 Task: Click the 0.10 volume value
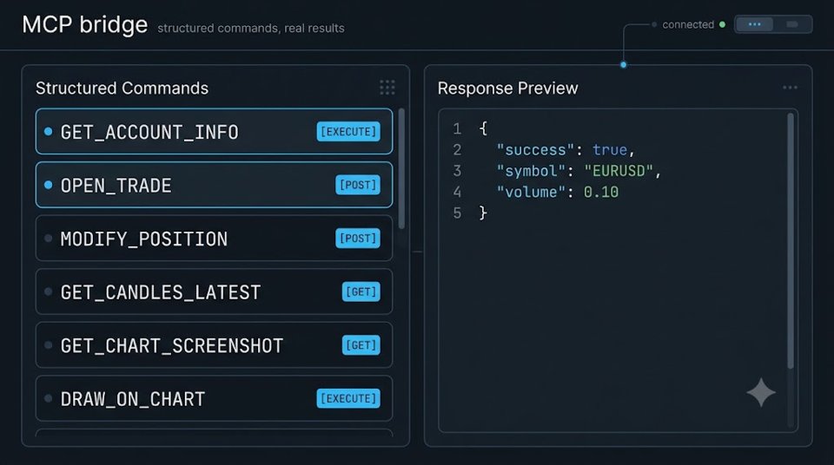[x=601, y=192]
